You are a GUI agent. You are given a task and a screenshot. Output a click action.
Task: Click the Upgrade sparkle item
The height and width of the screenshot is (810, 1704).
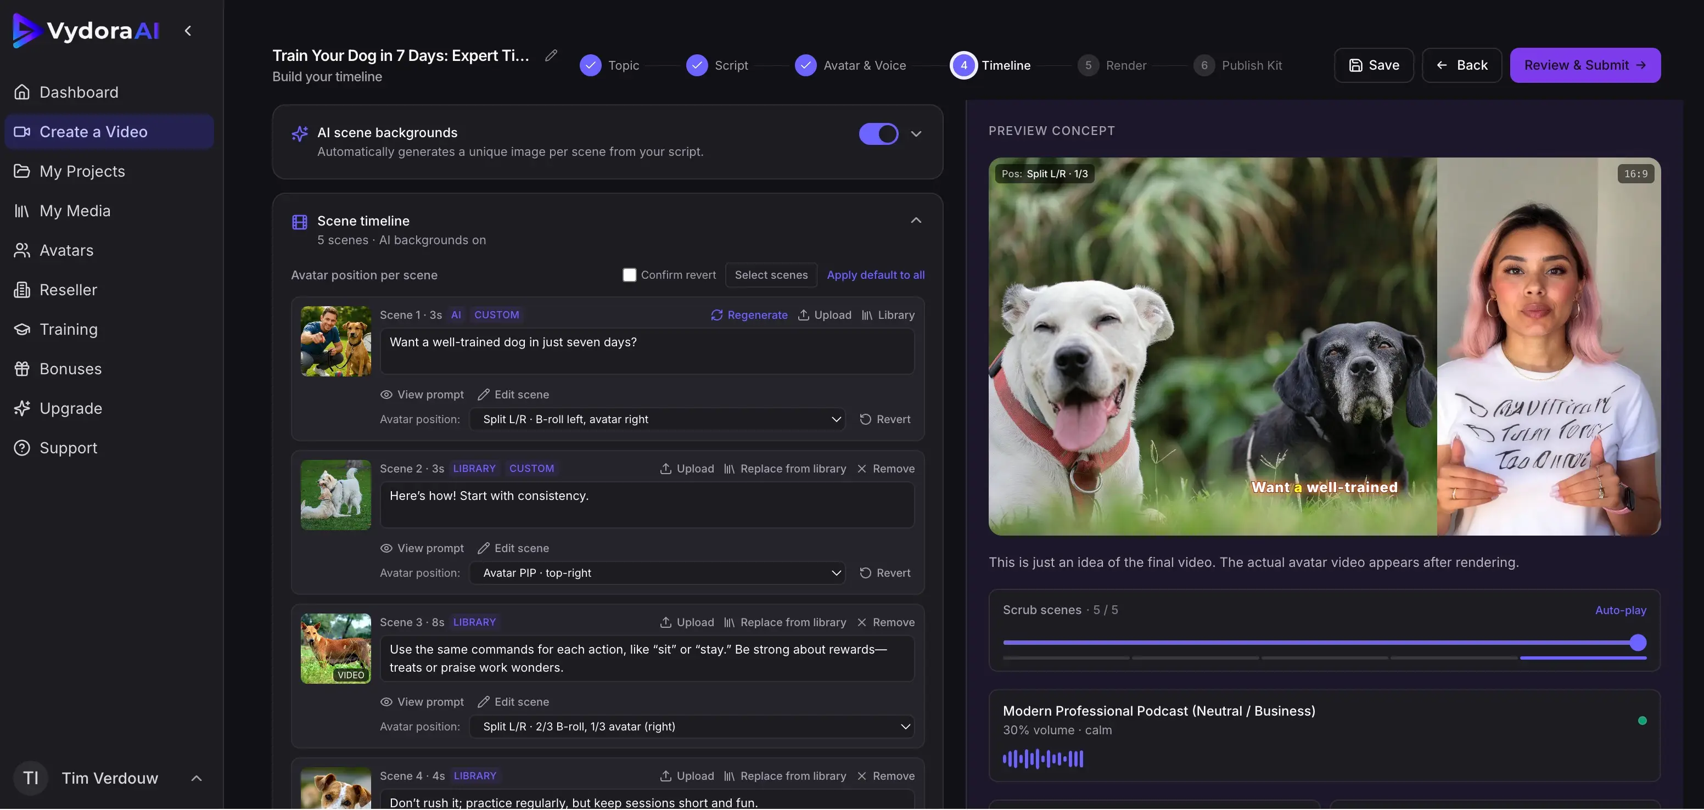109,409
